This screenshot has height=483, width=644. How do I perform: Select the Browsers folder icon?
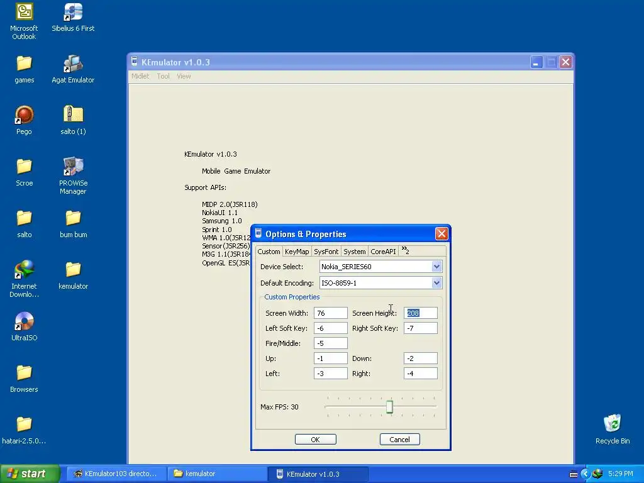coord(25,373)
